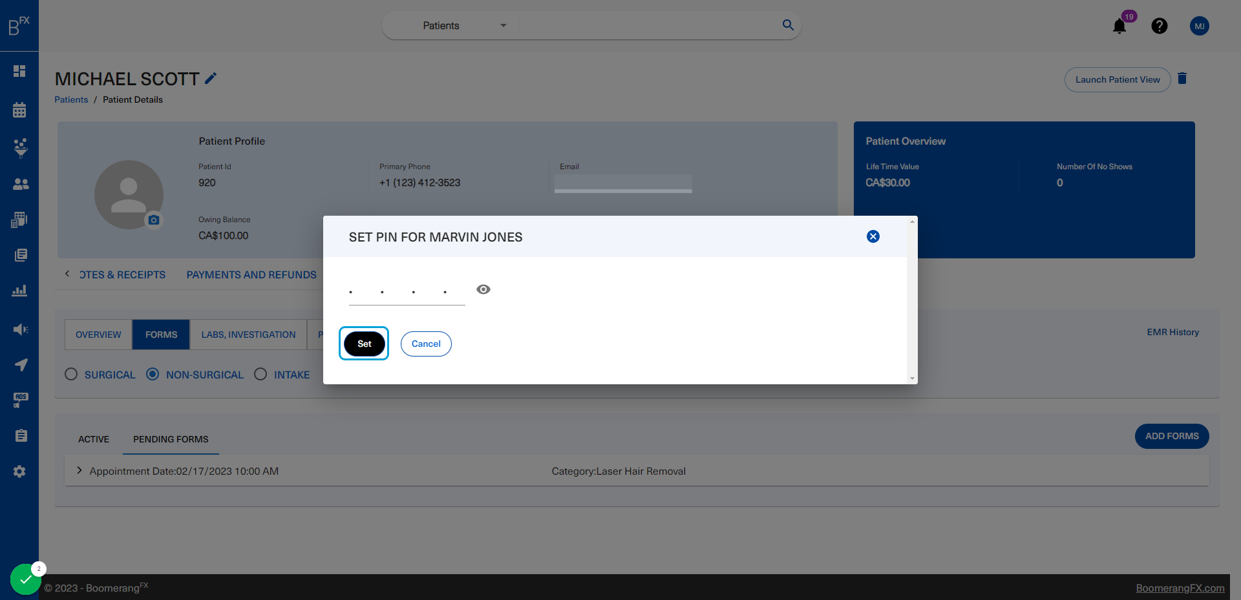Select the SURGICAL radio button
The image size is (1241, 600).
pos(71,375)
